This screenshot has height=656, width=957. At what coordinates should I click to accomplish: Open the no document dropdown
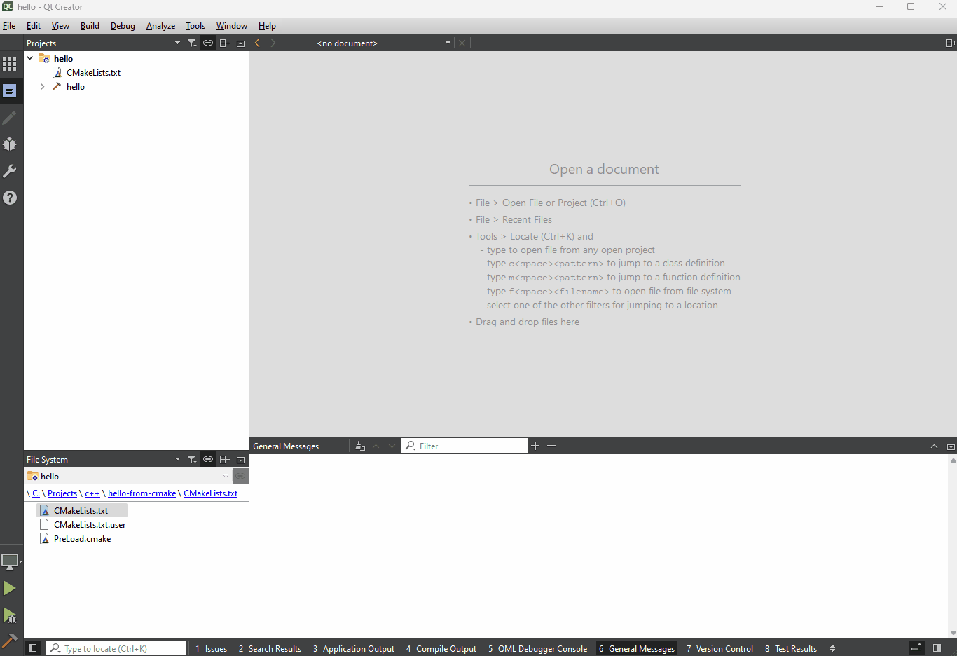pyautogui.click(x=448, y=43)
